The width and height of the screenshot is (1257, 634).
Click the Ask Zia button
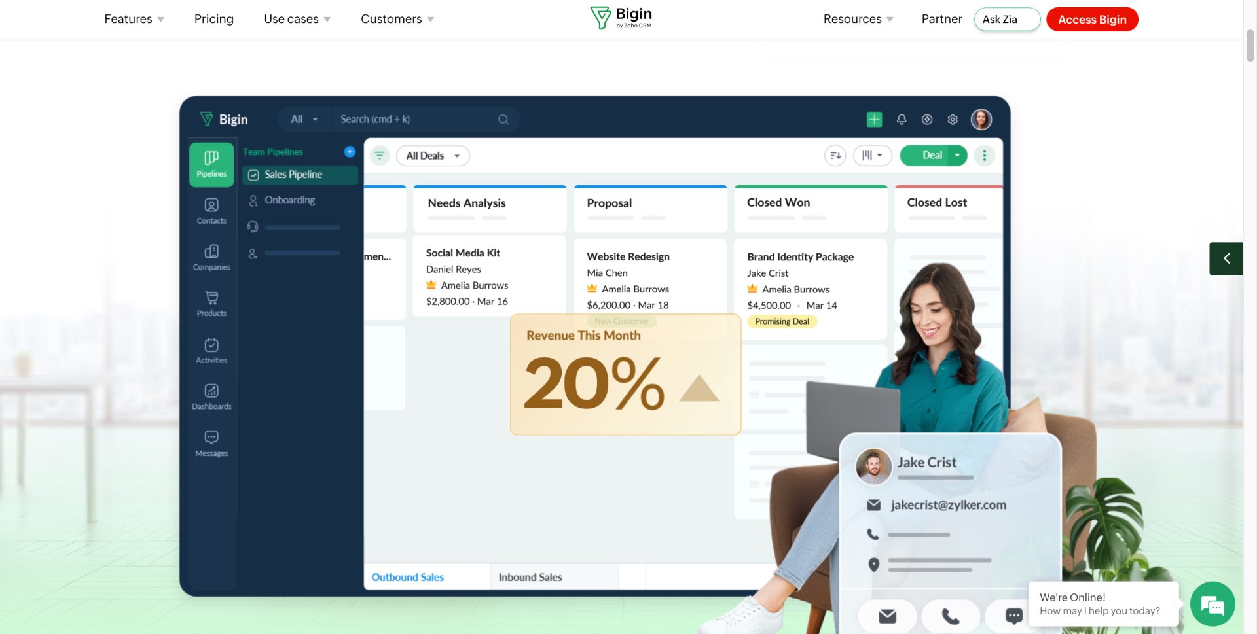(1007, 19)
